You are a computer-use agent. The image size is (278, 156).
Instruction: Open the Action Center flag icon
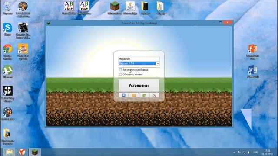point(239,152)
